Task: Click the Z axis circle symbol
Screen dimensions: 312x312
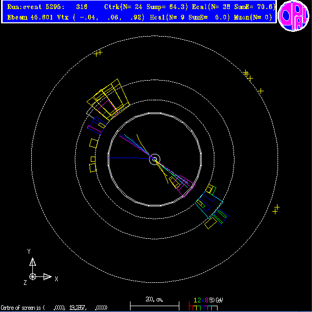Action: pos(33,276)
